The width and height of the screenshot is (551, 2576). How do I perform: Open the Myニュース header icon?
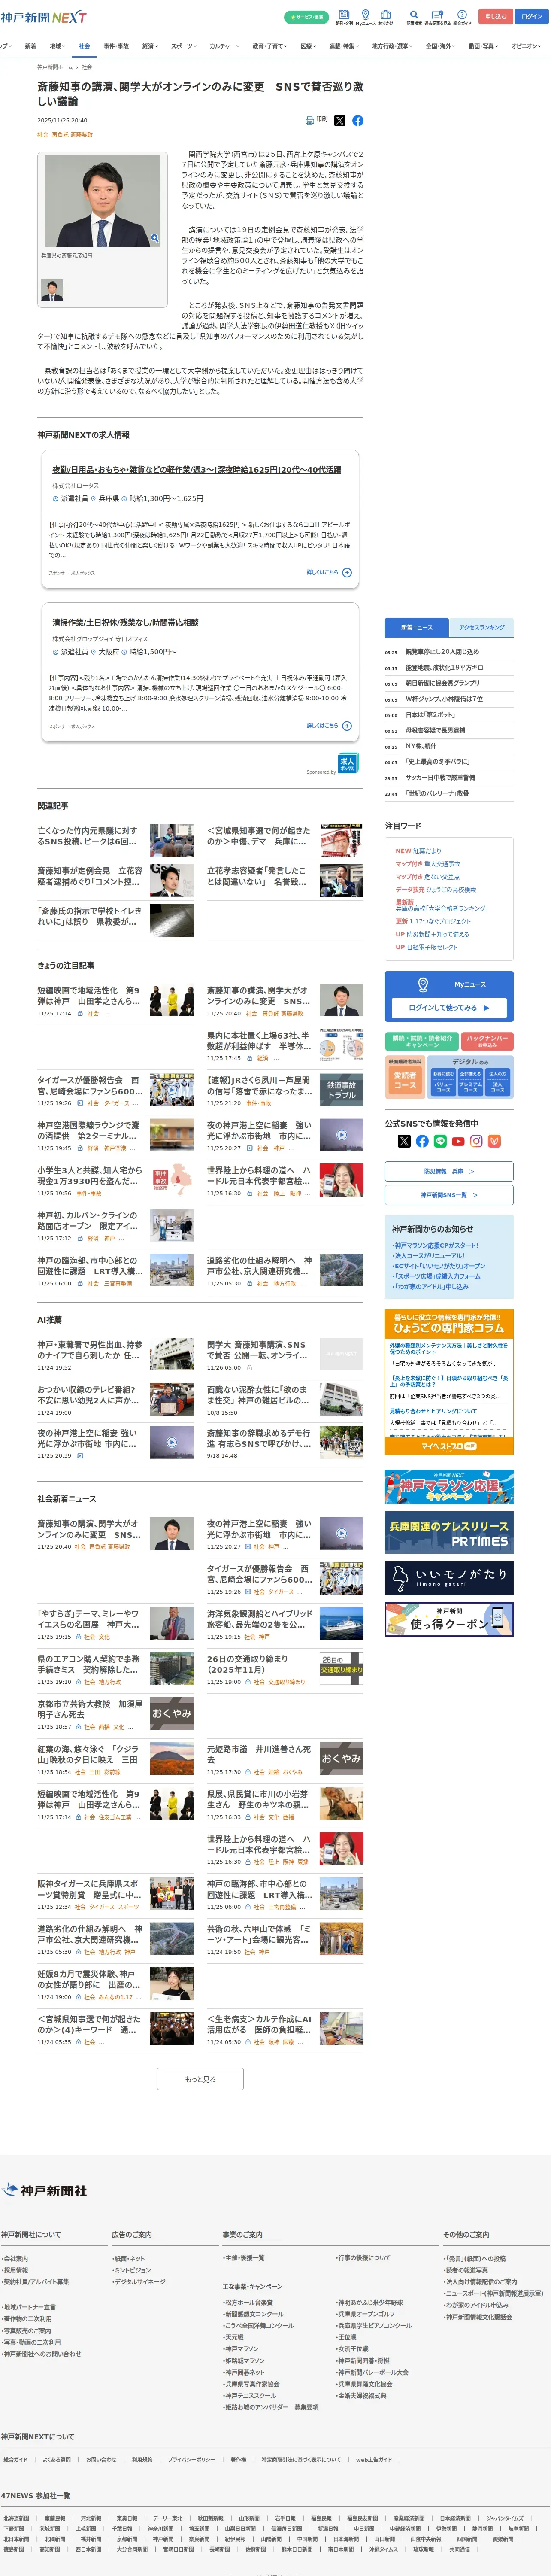pos(365,17)
